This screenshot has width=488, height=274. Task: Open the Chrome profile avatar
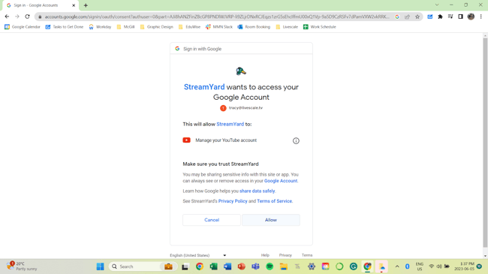[x=471, y=17]
